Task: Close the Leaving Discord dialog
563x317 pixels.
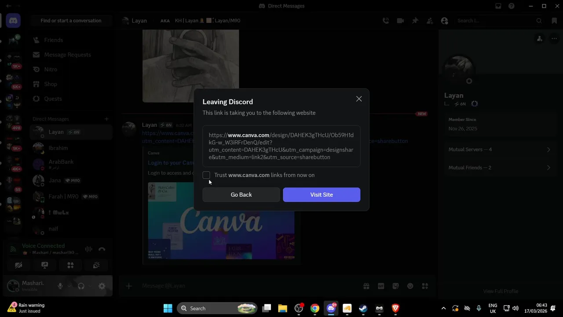Action: pyautogui.click(x=359, y=99)
